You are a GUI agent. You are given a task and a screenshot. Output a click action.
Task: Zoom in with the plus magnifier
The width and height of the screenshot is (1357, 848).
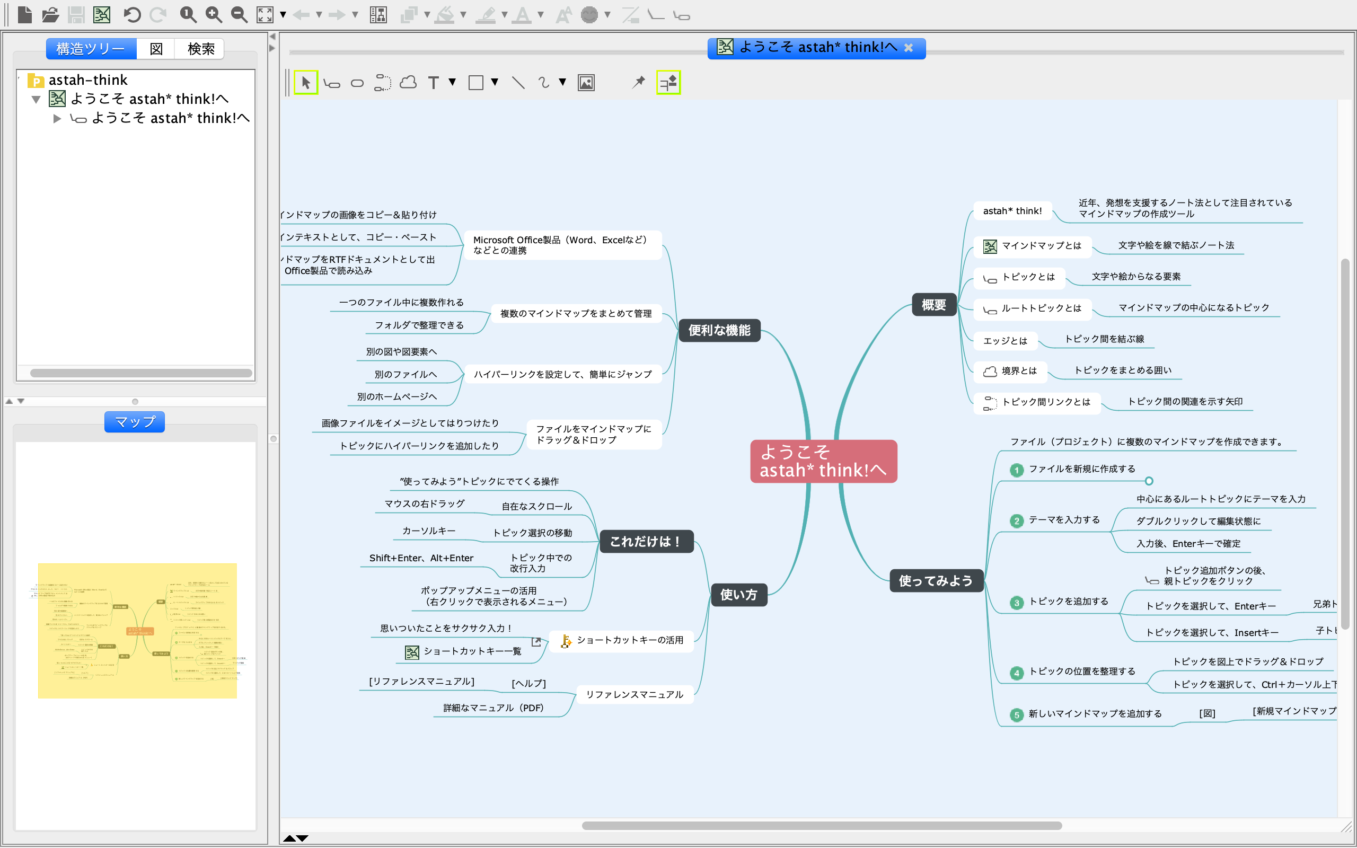coord(214,15)
